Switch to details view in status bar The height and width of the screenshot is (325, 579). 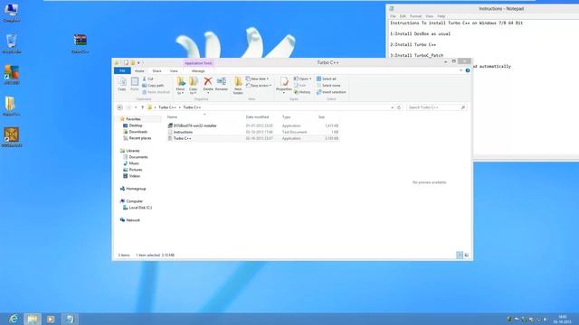point(460,255)
